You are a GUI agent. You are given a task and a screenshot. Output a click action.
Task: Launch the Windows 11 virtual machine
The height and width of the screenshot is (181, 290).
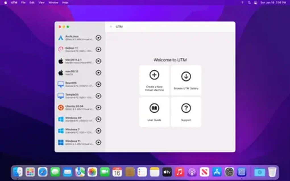click(98, 142)
